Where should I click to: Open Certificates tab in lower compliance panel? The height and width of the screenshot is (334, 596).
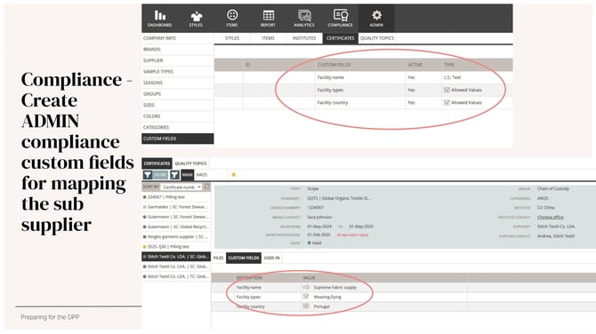[x=157, y=163]
